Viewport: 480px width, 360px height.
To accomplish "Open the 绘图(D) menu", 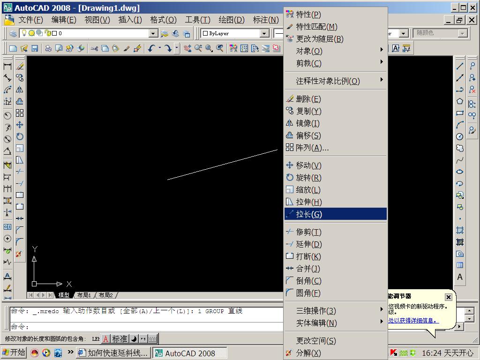I will pyautogui.click(x=232, y=20).
